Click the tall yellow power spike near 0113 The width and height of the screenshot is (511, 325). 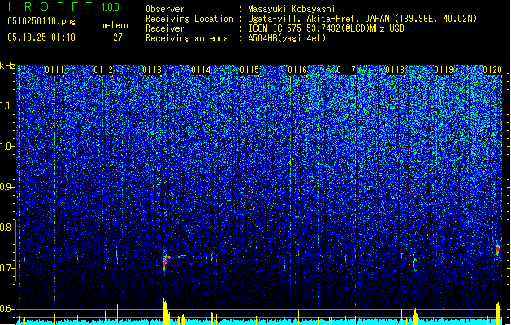click(166, 311)
